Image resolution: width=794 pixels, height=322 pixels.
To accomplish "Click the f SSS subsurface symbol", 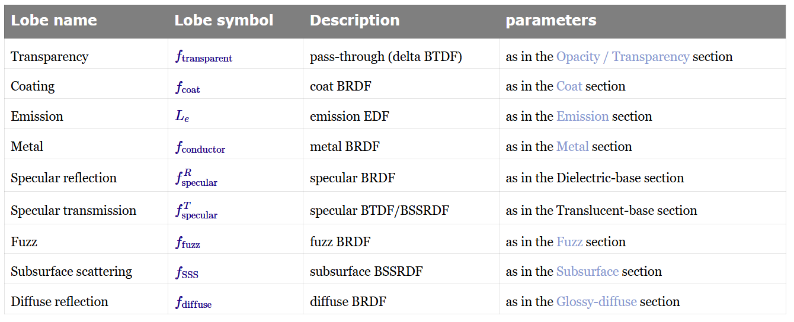I will (187, 272).
